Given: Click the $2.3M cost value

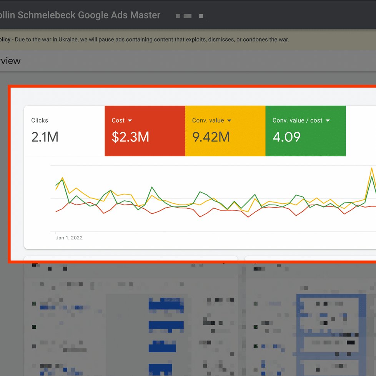Looking at the screenshot, I should coord(130,137).
